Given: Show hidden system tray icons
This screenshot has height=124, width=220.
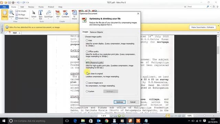Looking at the screenshot, I should point(189,121).
